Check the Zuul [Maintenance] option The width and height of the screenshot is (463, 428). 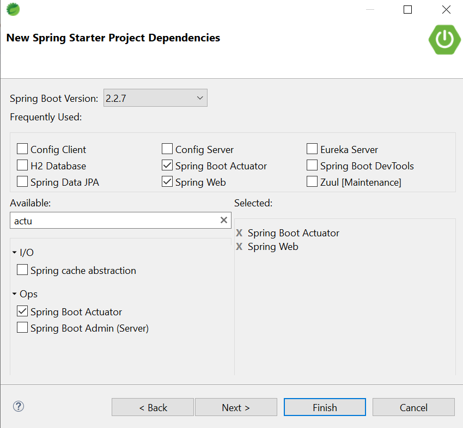(x=312, y=181)
